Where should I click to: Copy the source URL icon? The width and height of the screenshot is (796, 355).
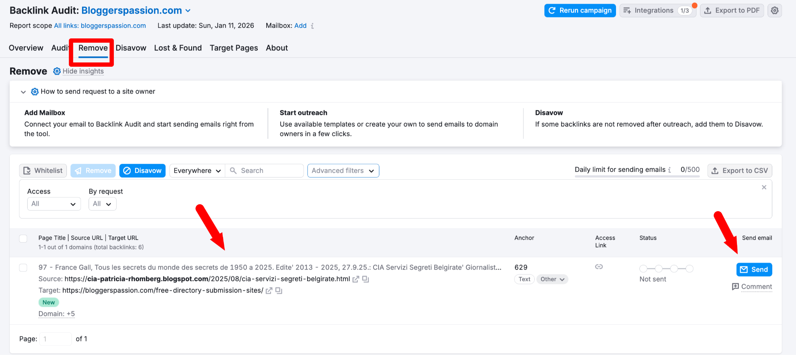(x=365, y=279)
